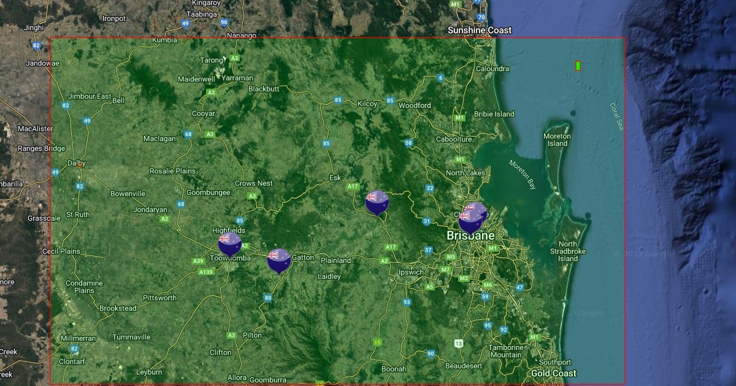Click the Dalby town label

point(77,164)
